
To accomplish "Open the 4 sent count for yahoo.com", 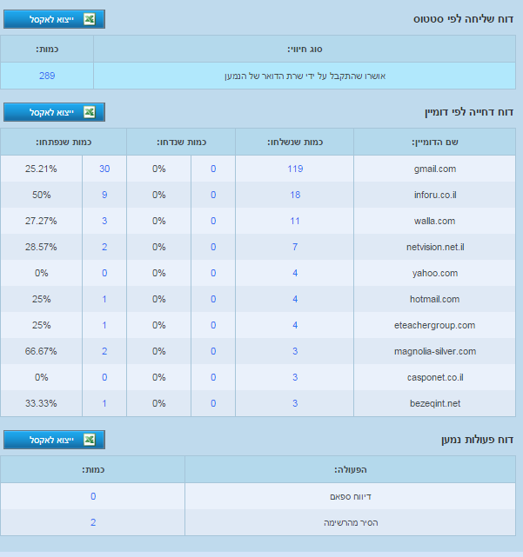I will [x=295, y=273].
